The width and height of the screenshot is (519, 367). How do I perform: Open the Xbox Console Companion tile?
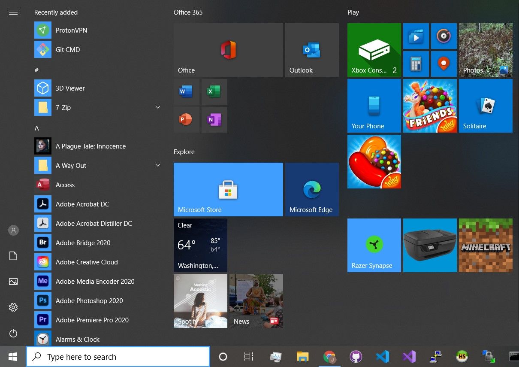click(374, 50)
